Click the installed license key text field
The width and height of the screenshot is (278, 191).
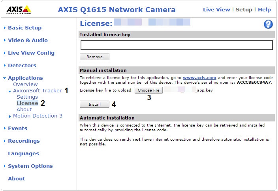[177, 45]
